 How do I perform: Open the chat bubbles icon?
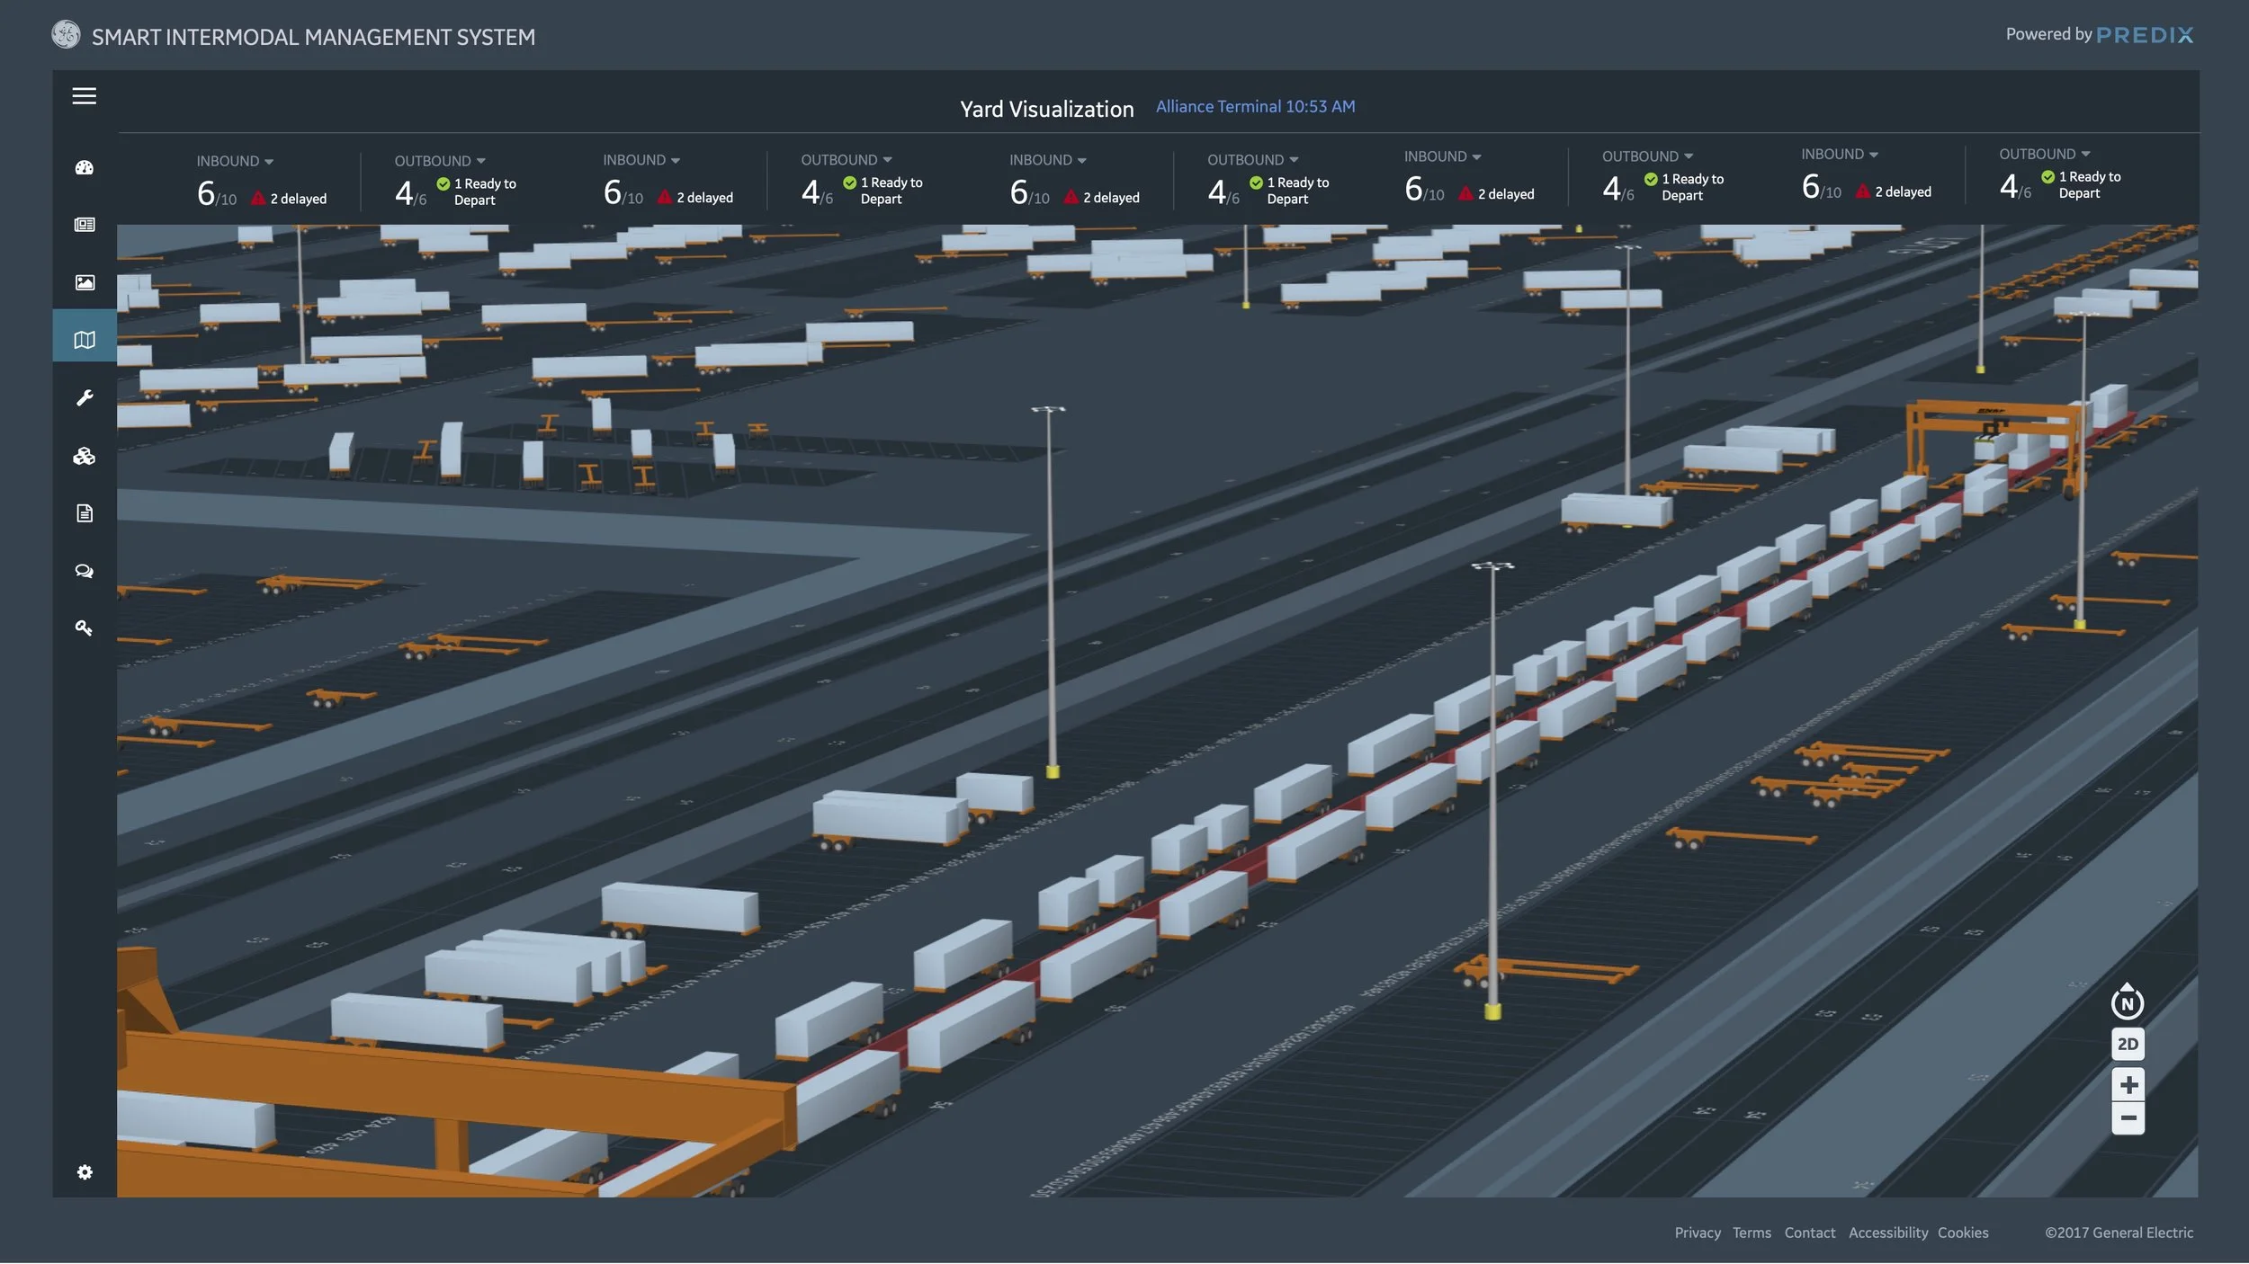(x=85, y=571)
